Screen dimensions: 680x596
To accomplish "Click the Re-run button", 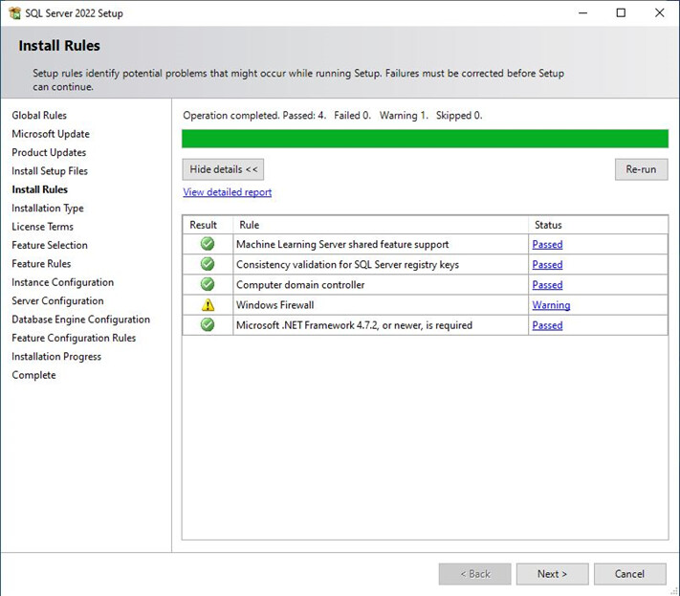I will point(641,169).
